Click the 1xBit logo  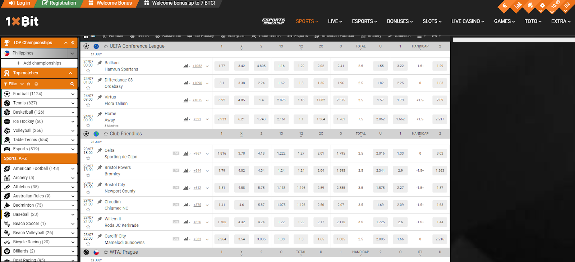click(22, 22)
